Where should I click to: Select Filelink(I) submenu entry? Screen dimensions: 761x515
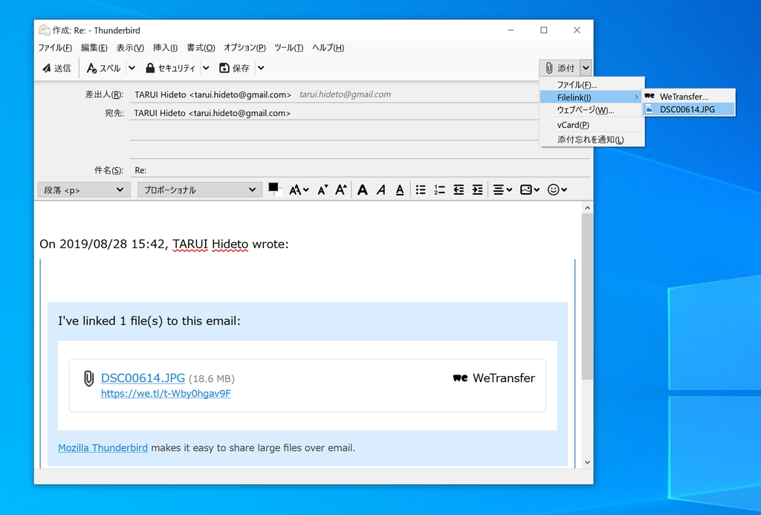(x=592, y=97)
